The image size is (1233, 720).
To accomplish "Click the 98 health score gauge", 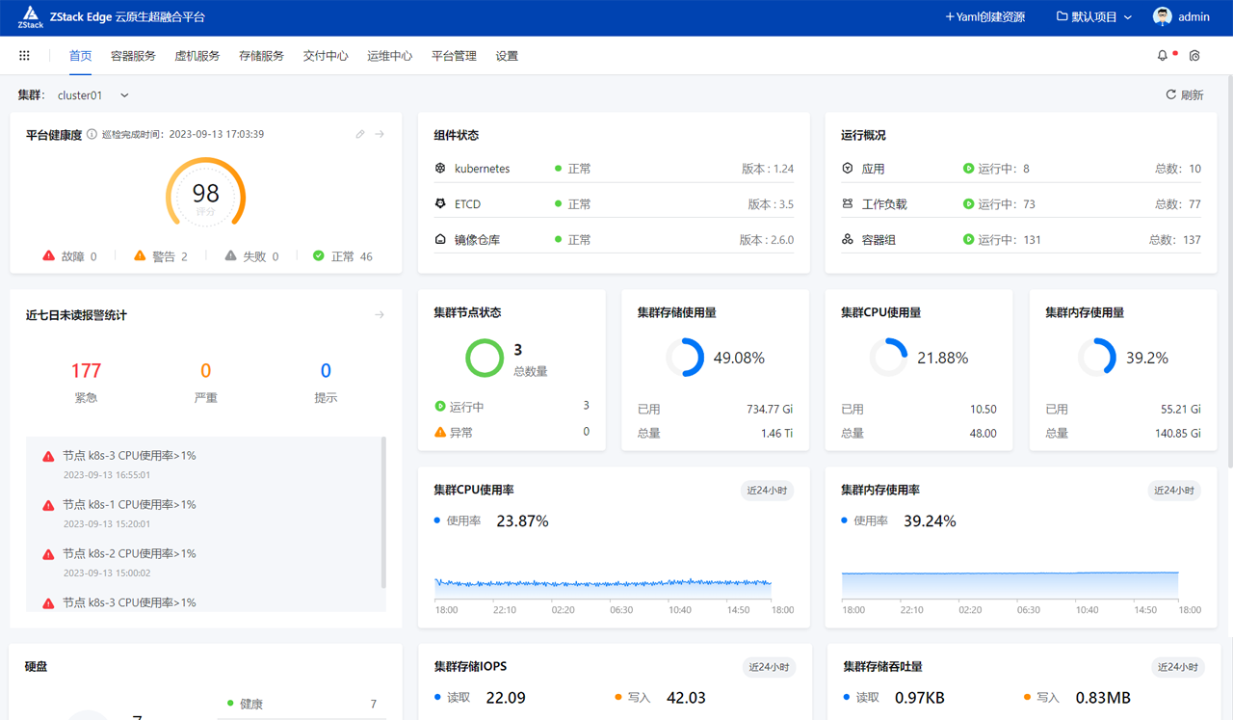I will click(x=205, y=194).
